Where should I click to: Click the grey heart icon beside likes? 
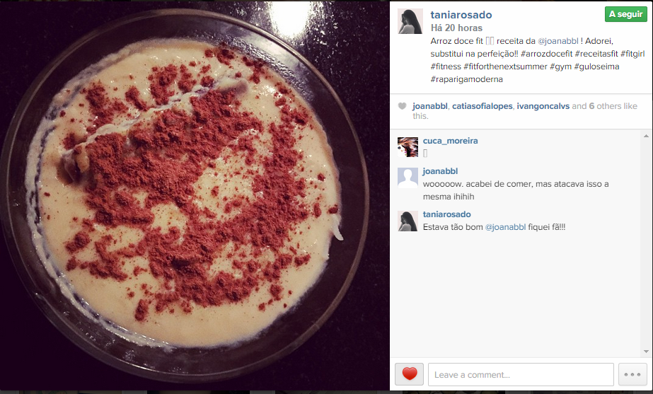(402, 106)
